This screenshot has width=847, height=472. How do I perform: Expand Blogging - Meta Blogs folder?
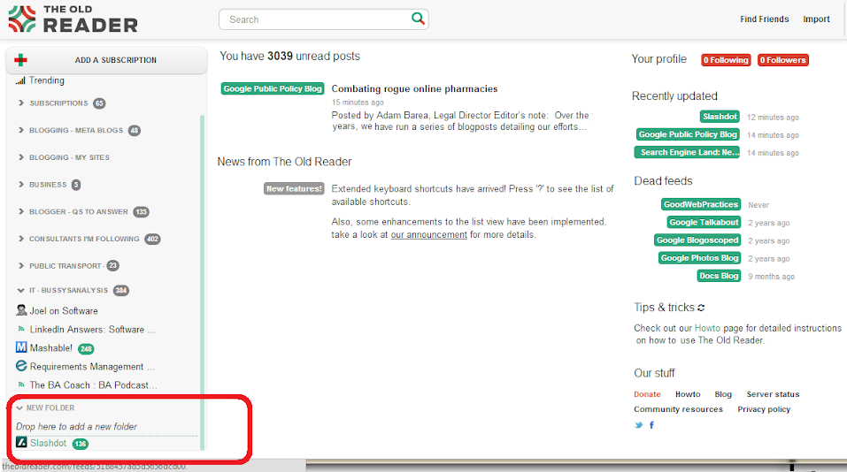[21, 130]
